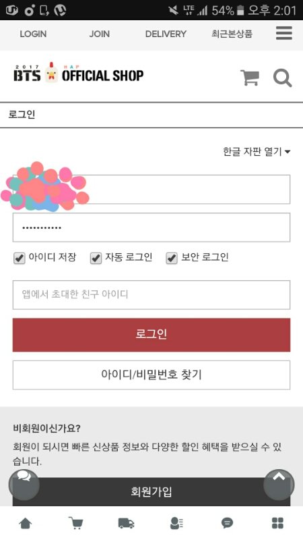Open the floating chat bubble button

[x=24, y=485]
